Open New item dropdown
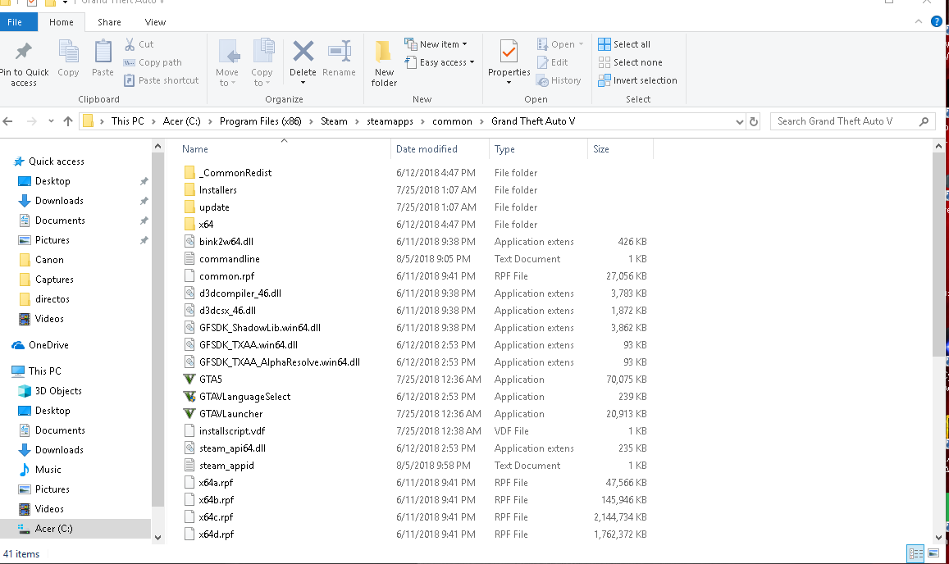This screenshot has height=564, width=949. click(x=436, y=44)
